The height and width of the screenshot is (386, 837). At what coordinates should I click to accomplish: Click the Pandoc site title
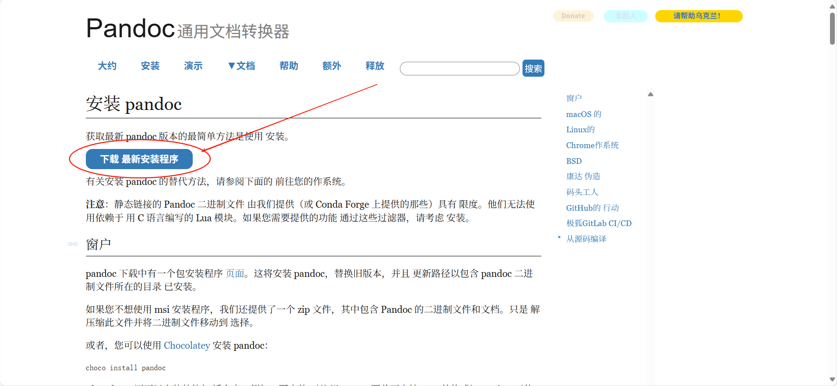pyautogui.click(x=131, y=28)
